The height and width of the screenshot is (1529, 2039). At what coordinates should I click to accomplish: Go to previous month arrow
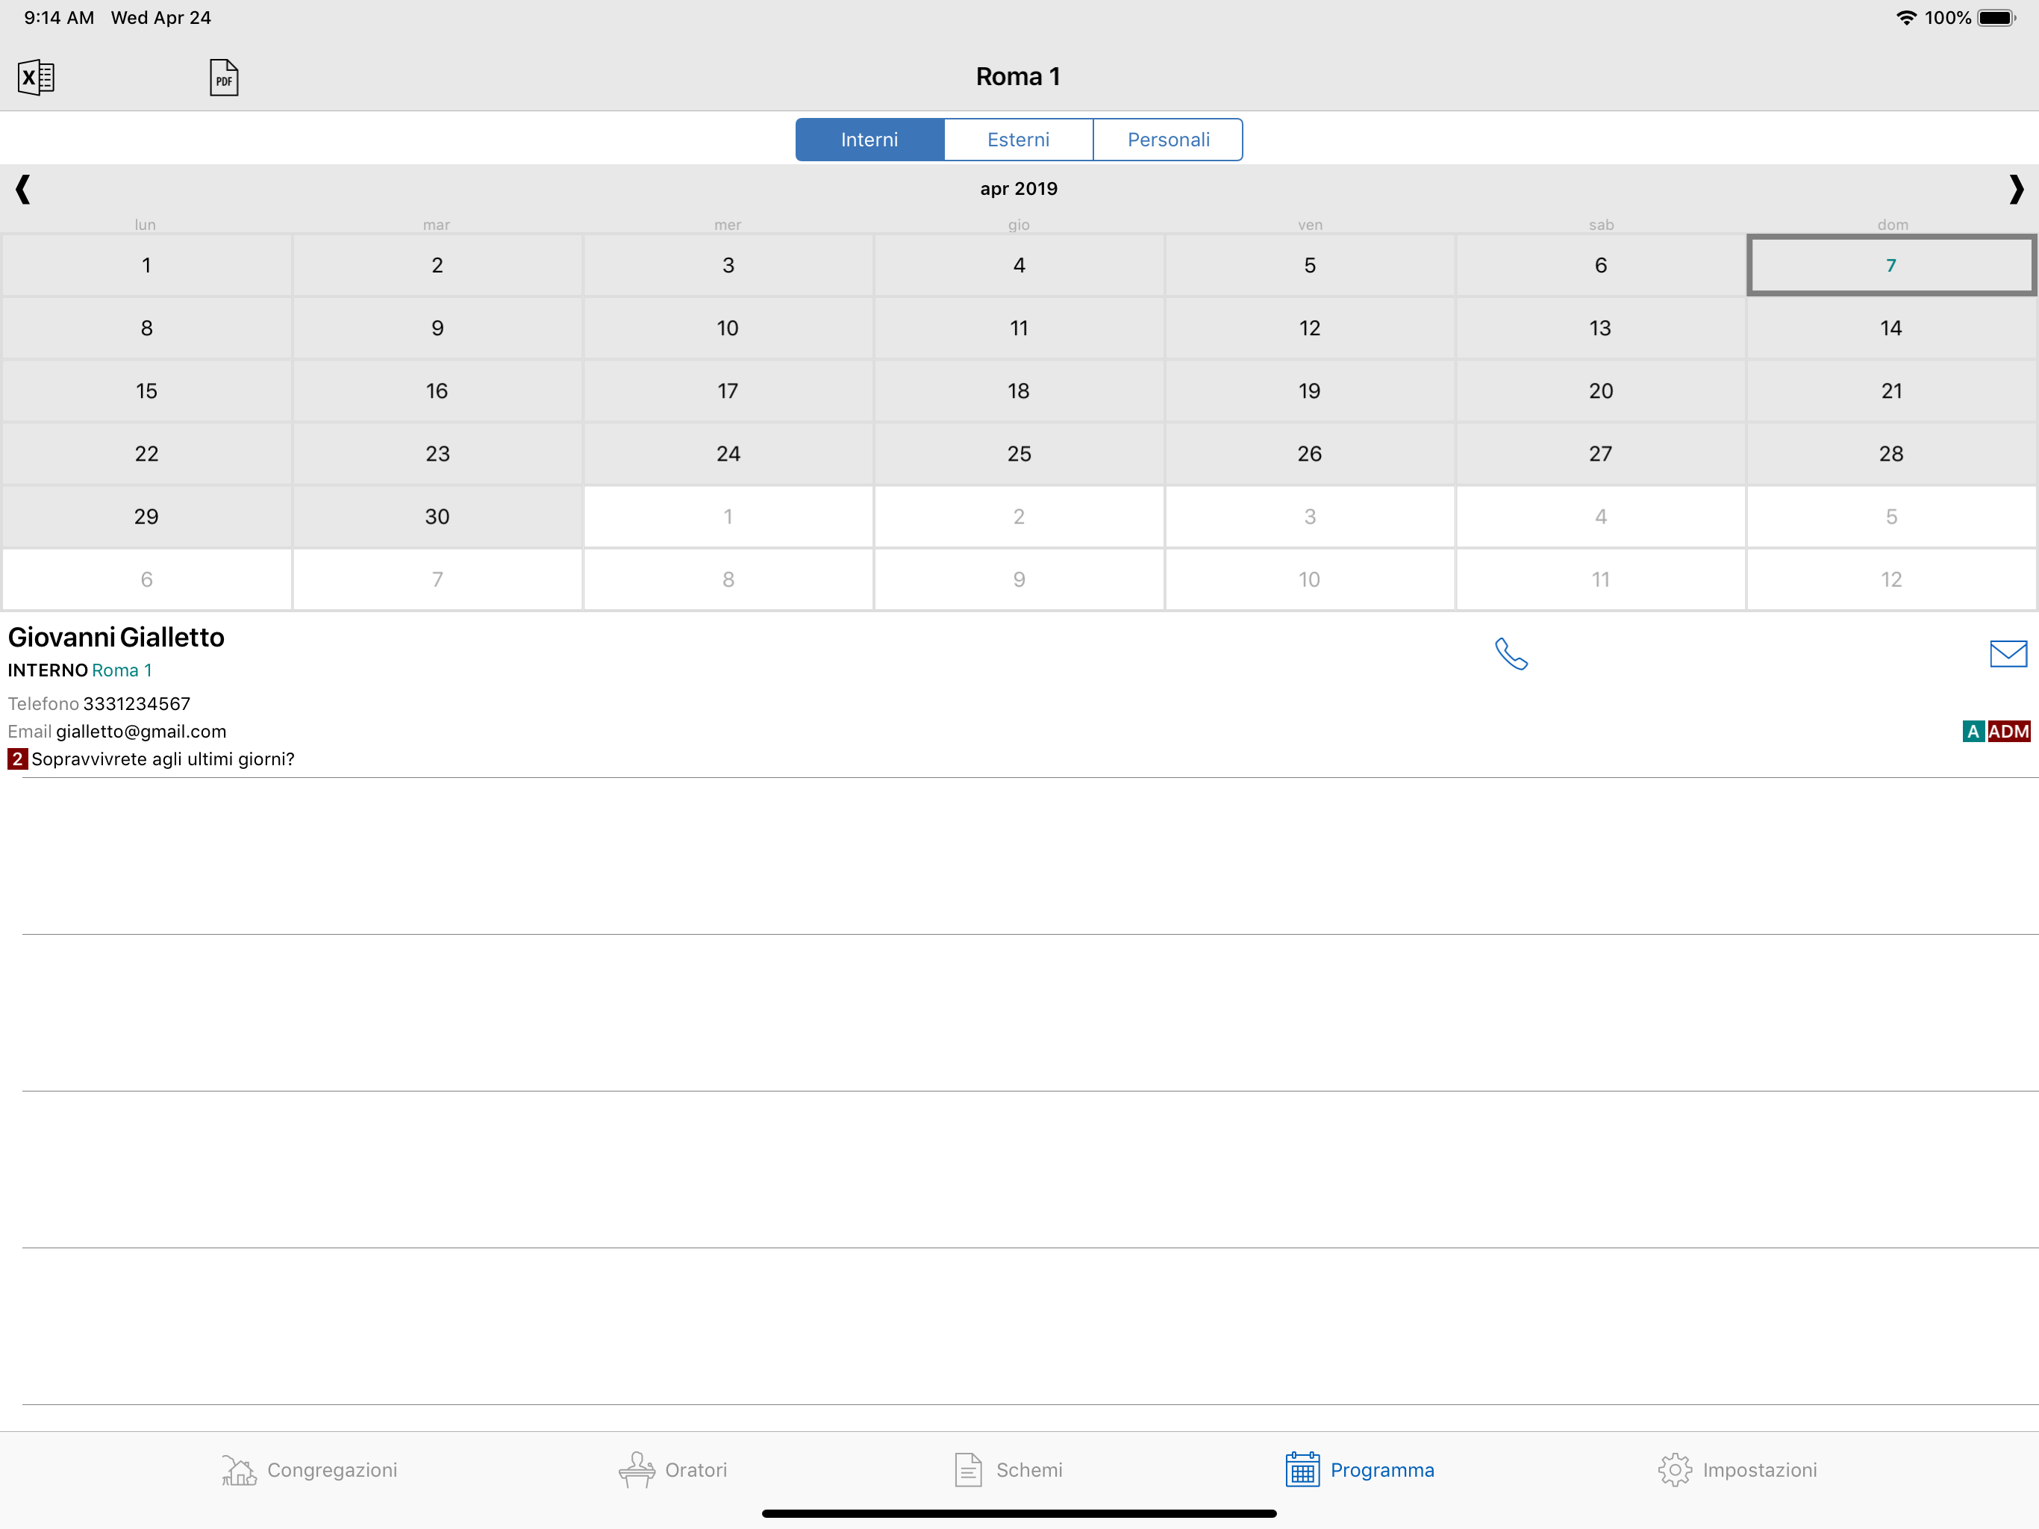(x=23, y=189)
